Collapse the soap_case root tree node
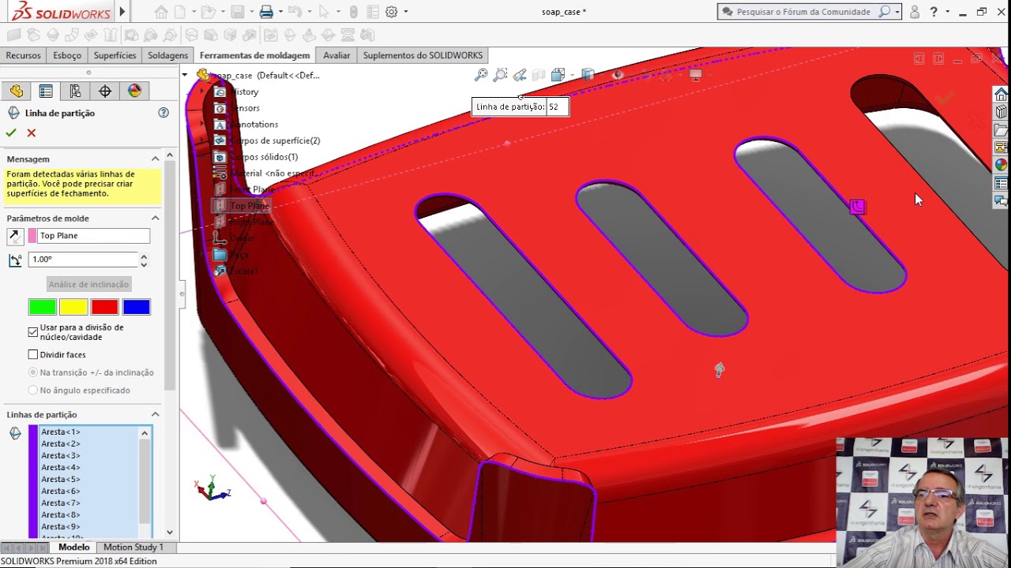The height and width of the screenshot is (568, 1011). coord(185,75)
